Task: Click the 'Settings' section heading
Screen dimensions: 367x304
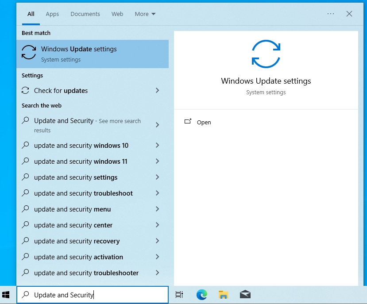Action: [x=32, y=75]
